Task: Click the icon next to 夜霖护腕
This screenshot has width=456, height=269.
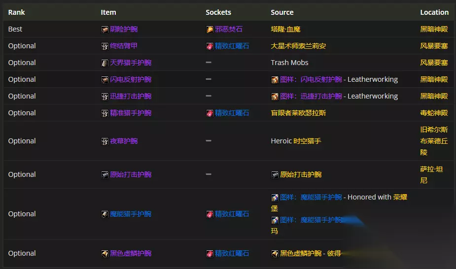Action: 105,141
